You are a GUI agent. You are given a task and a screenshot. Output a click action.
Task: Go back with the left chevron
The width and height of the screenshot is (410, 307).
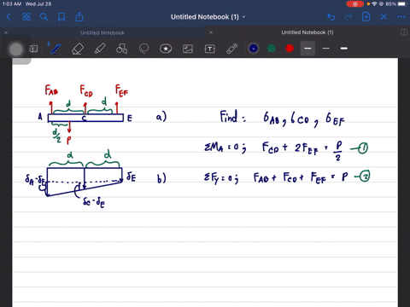[9, 17]
